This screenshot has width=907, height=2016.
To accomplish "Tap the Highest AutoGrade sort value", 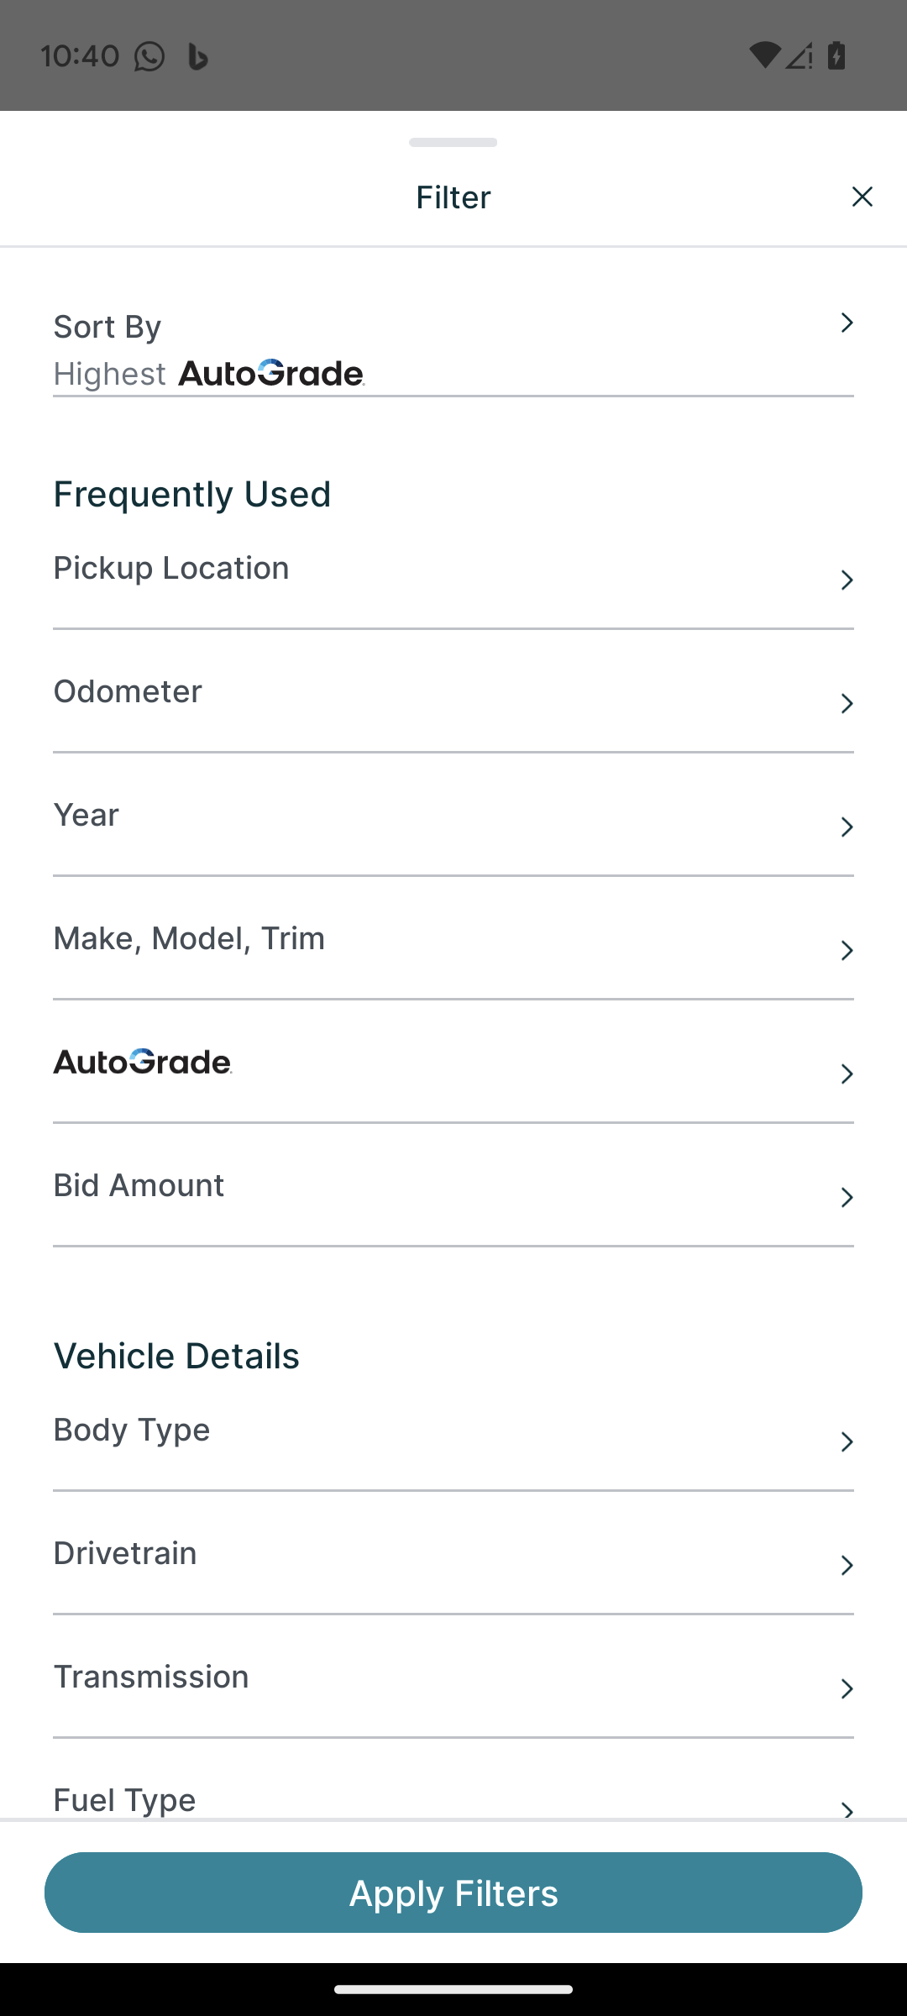I will 209,374.
